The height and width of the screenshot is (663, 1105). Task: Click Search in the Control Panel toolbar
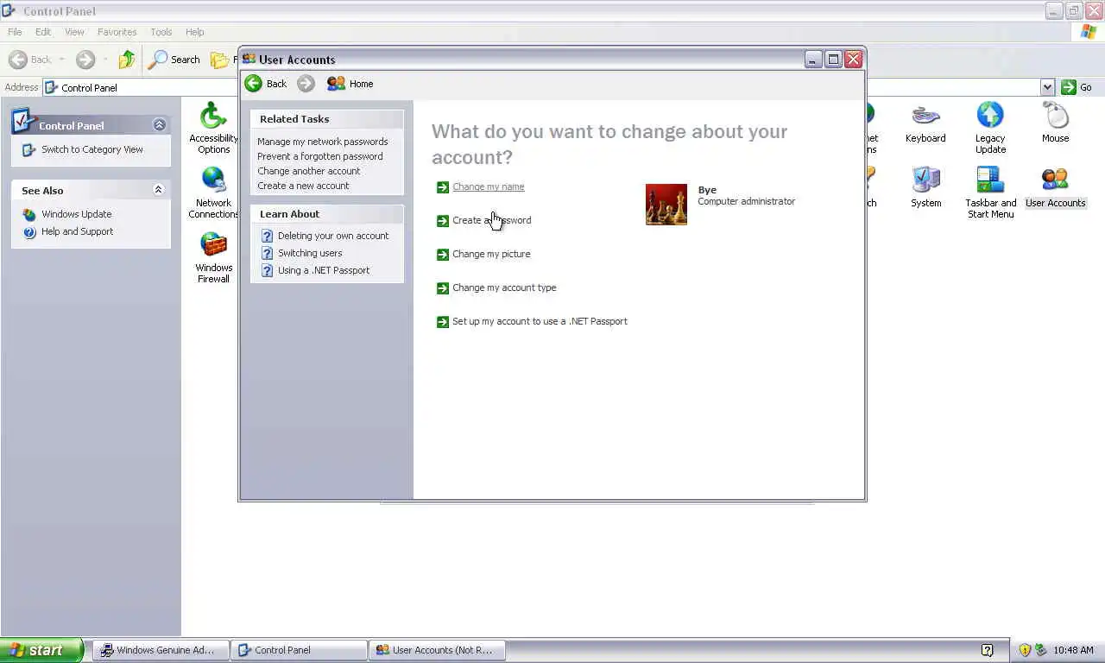pyautogui.click(x=174, y=60)
